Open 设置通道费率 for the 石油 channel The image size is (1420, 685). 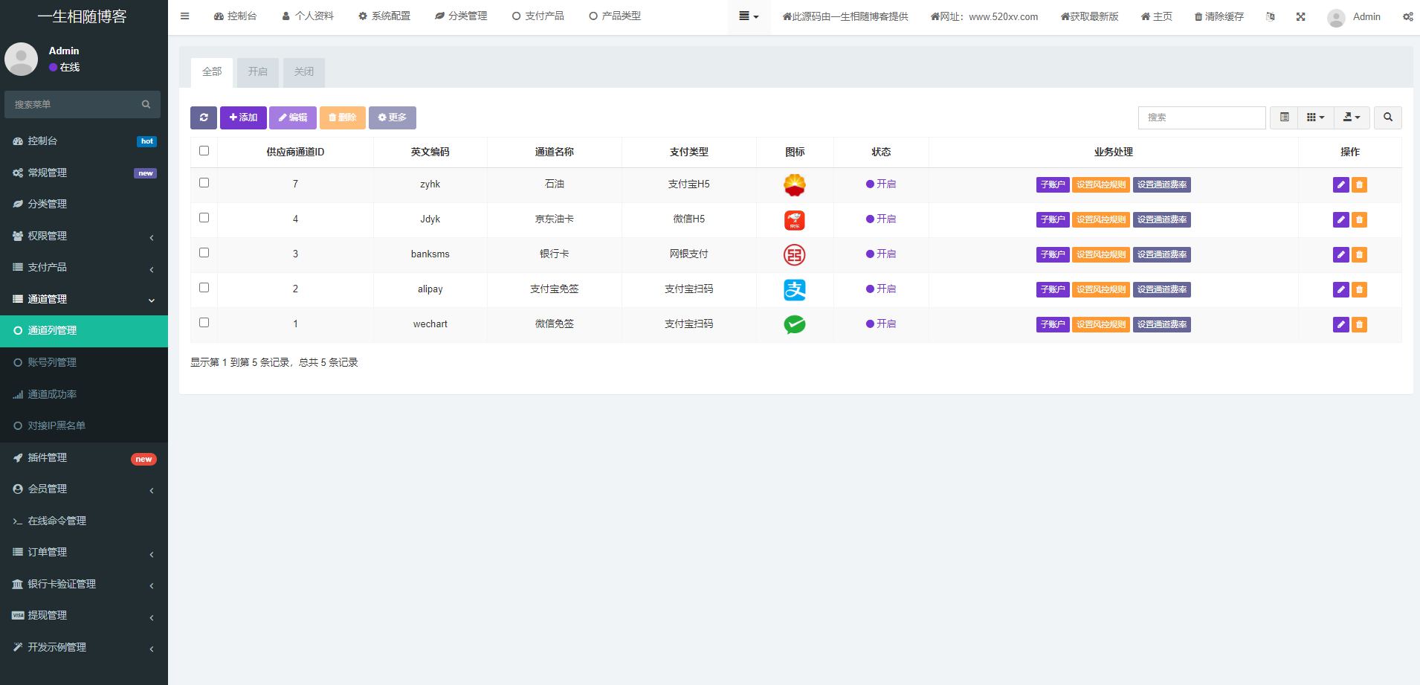point(1161,184)
